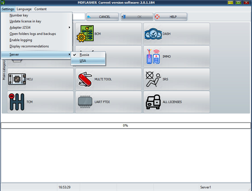This screenshot has height=191, width=252.
Task: Click the 16:53:29 status bar time
Action: tap(64, 187)
